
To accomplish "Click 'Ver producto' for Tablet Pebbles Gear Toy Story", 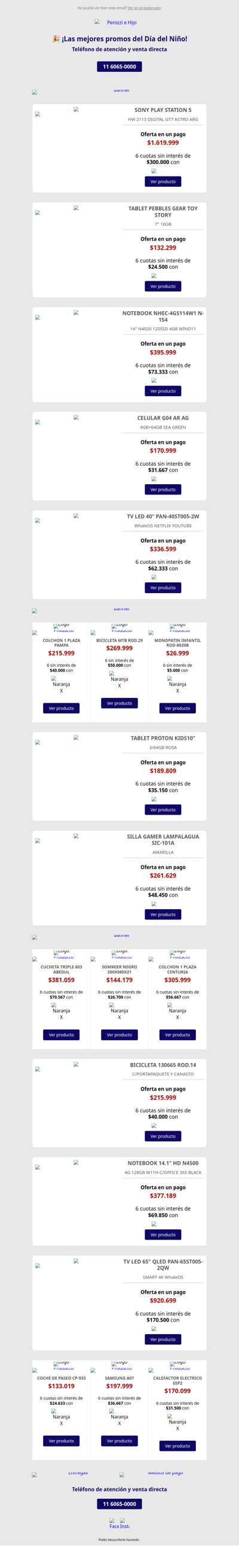I will click(x=163, y=286).
